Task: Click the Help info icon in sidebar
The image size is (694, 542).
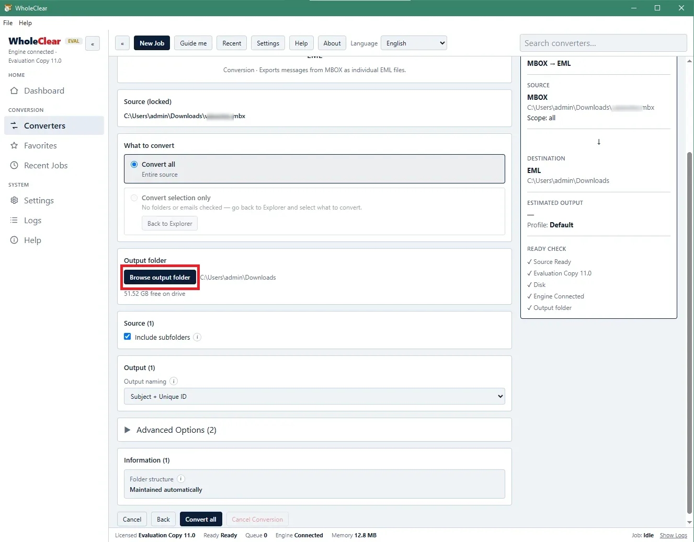Action: pos(14,240)
